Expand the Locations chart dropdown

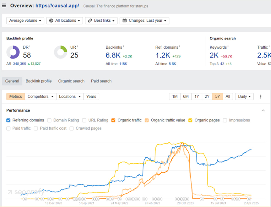pos(70,96)
